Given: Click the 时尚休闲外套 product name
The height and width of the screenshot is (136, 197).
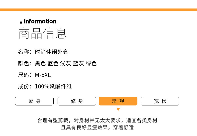Looking at the screenshot, I should (x=52, y=52).
